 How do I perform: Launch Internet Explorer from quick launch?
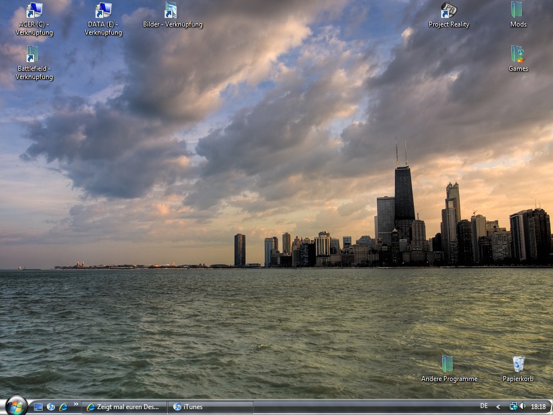pos(63,407)
